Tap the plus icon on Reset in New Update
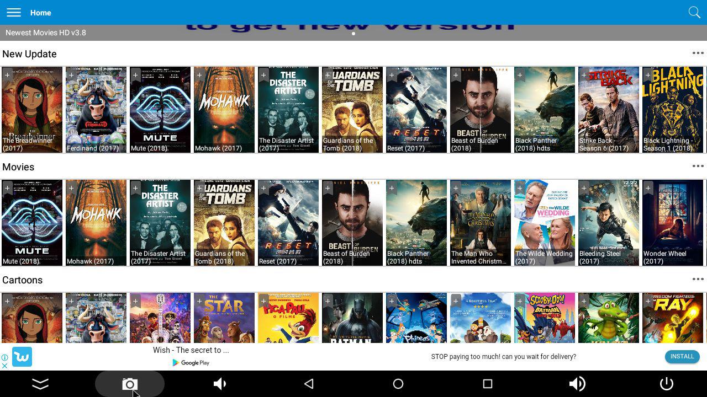Image resolution: width=707 pixels, height=397 pixels. 392,75
